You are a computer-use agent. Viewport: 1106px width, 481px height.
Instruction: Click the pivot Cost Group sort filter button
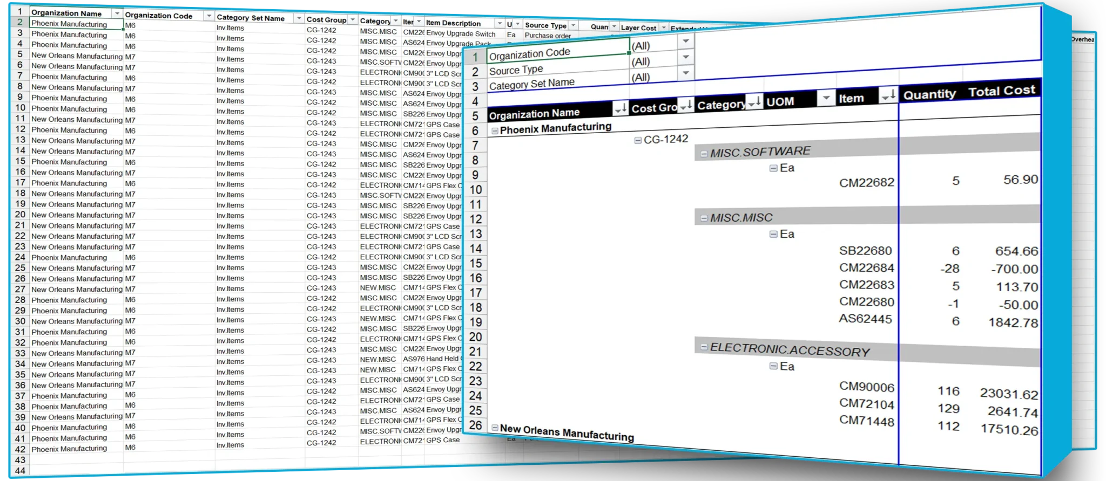[x=685, y=105]
